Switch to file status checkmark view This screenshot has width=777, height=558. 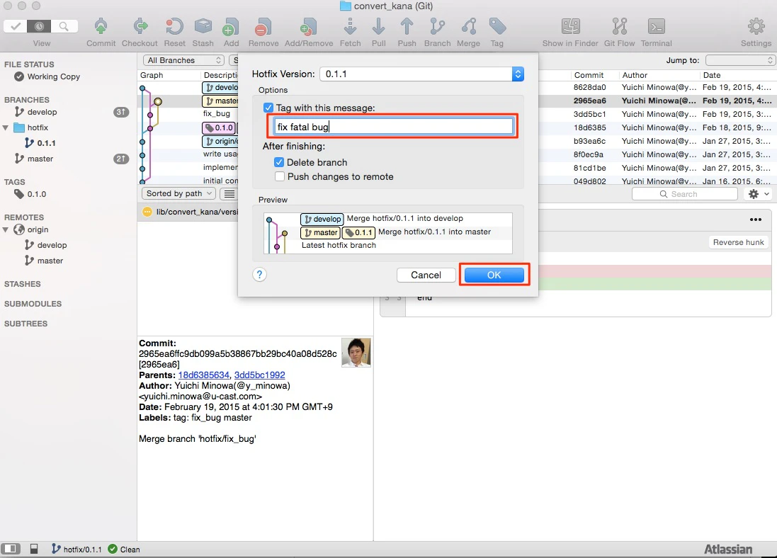tap(16, 26)
